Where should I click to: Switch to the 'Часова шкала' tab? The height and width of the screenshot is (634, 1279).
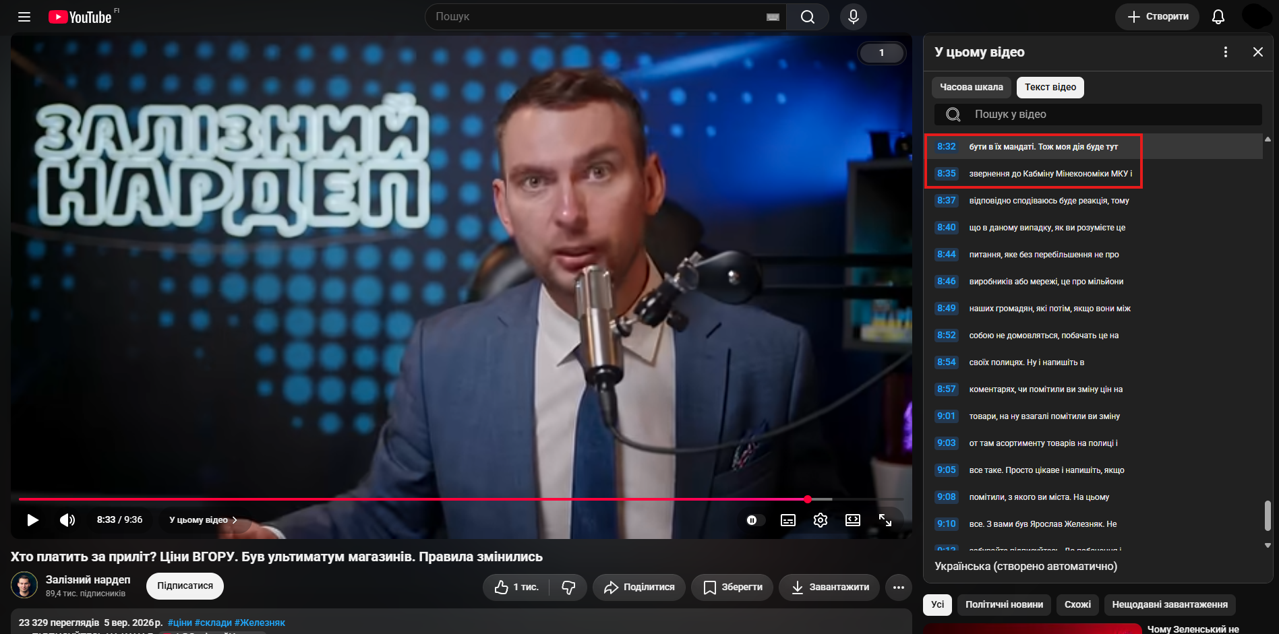coord(972,87)
